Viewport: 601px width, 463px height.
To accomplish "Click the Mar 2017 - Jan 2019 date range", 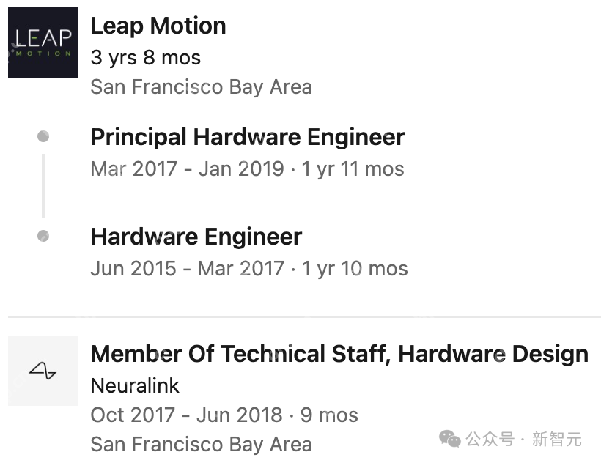I will tap(187, 168).
